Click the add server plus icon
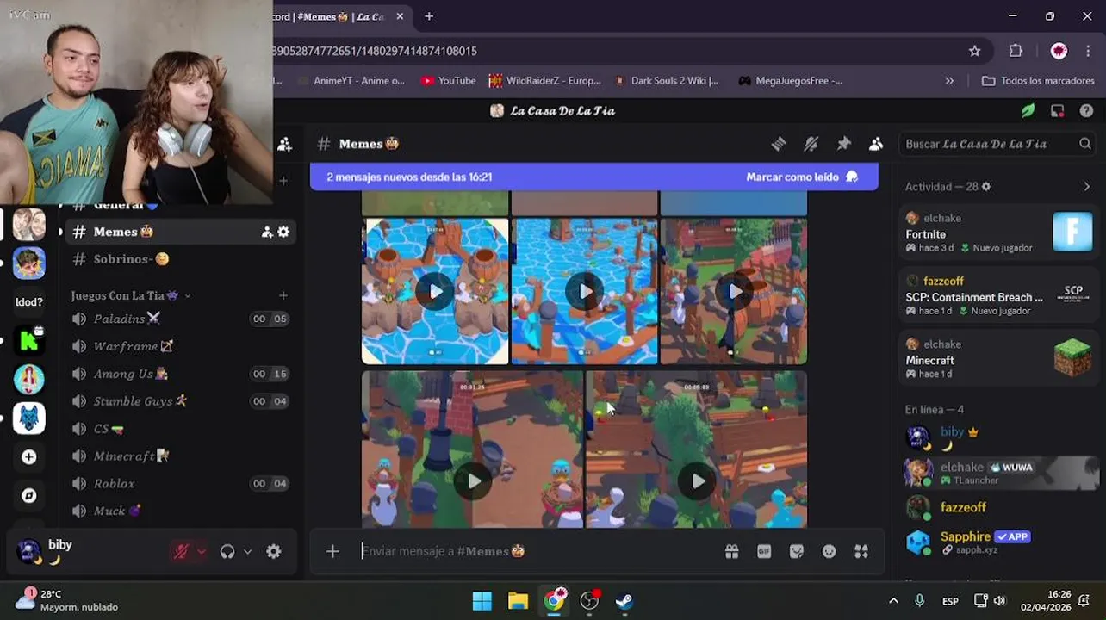This screenshot has width=1106, height=620. click(x=29, y=457)
